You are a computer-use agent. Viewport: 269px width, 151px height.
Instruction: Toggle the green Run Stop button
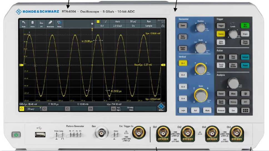tap(245, 25)
